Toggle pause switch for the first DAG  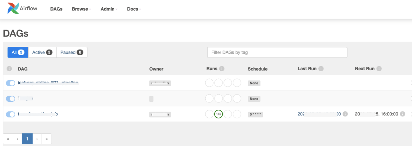pos(11,83)
